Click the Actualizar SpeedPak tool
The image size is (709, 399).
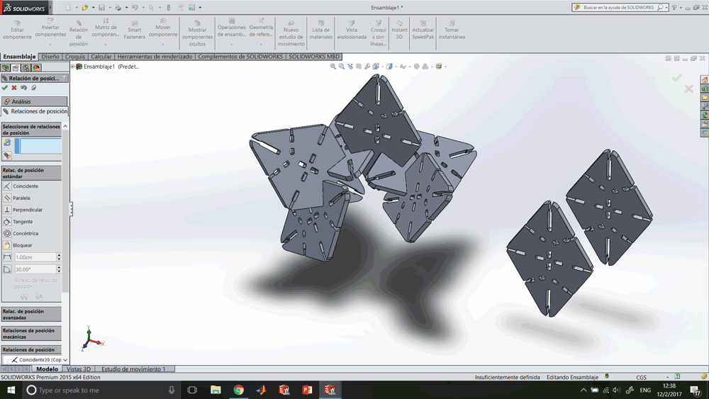[423, 30]
